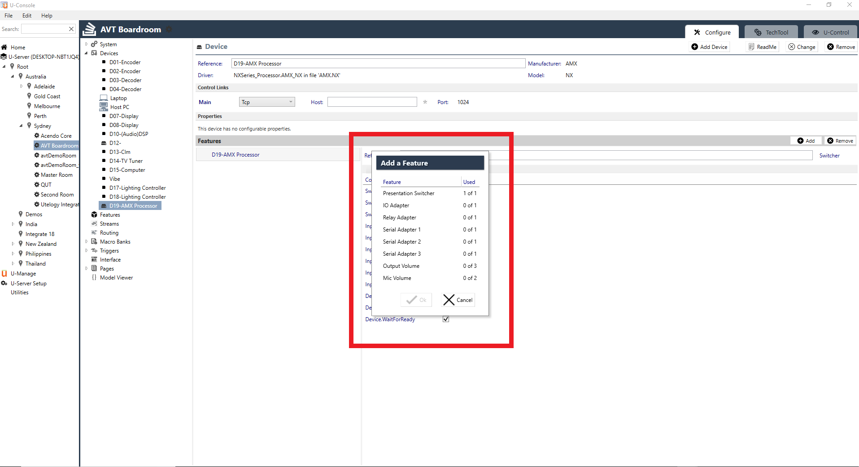Click the Features cube icon
The image size is (859, 467).
94,214
